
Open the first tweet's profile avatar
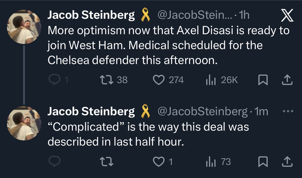click(24, 27)
